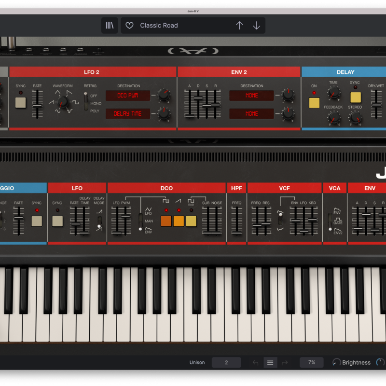Toggle the LFO 2 Sync button
Screen dimensions: 386x386
tap(20, 103)
